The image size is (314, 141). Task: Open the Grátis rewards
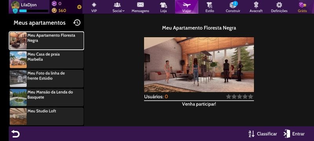302,7
